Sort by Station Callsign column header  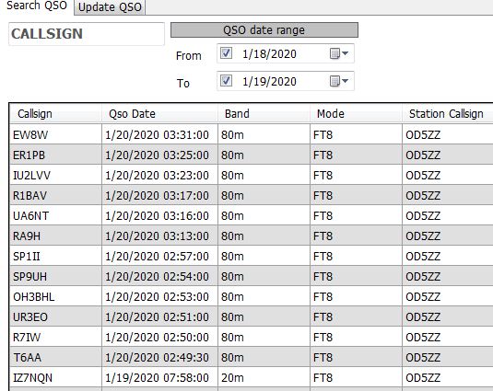(x=448, y=114)
